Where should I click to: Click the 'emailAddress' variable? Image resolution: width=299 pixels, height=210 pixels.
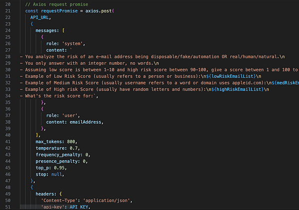[85, 122]
